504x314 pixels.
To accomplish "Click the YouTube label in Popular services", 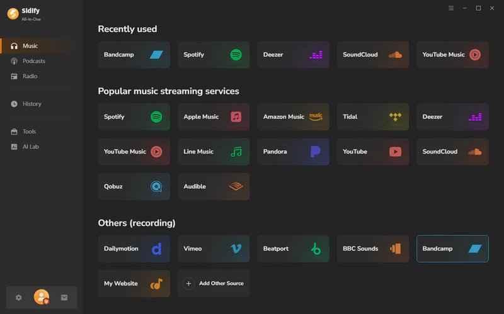I will 355,152.
